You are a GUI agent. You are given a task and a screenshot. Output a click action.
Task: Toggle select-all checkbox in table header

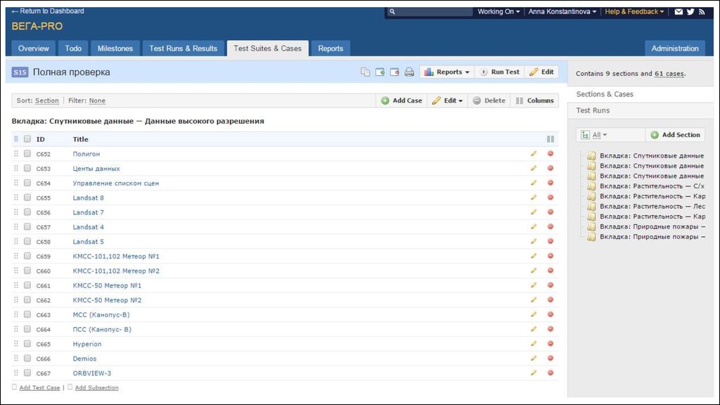pos(27,139)
